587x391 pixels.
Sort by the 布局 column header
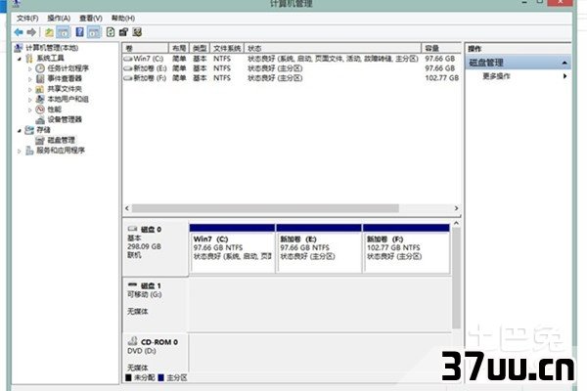point(179,48)
